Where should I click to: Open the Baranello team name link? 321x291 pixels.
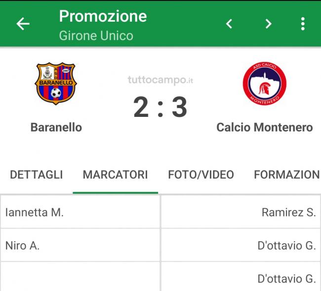pos(56,127)
